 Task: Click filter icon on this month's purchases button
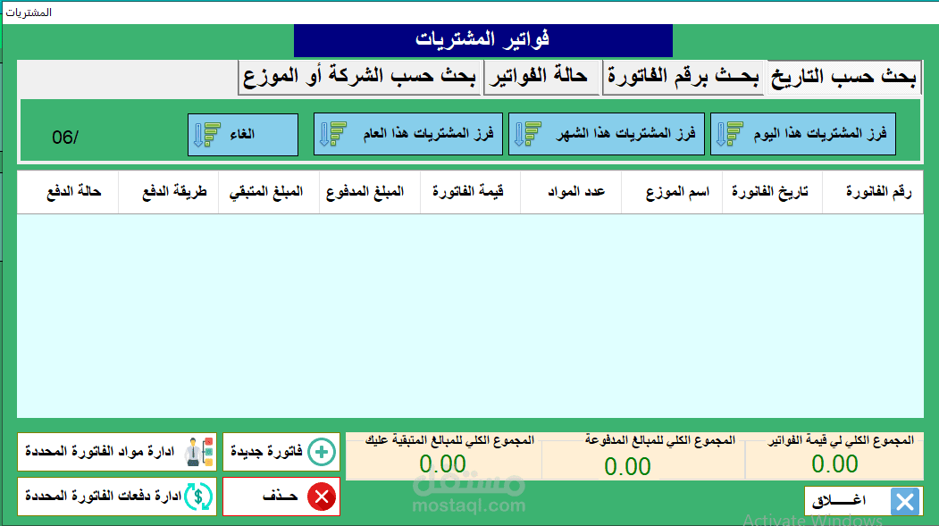528,134
